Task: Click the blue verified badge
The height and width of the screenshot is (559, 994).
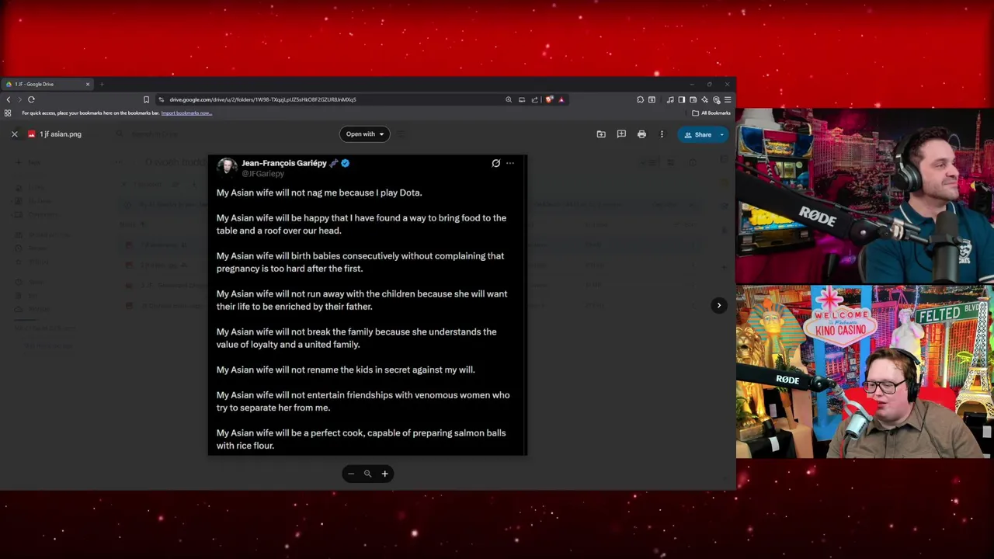Action: (345, 163)
